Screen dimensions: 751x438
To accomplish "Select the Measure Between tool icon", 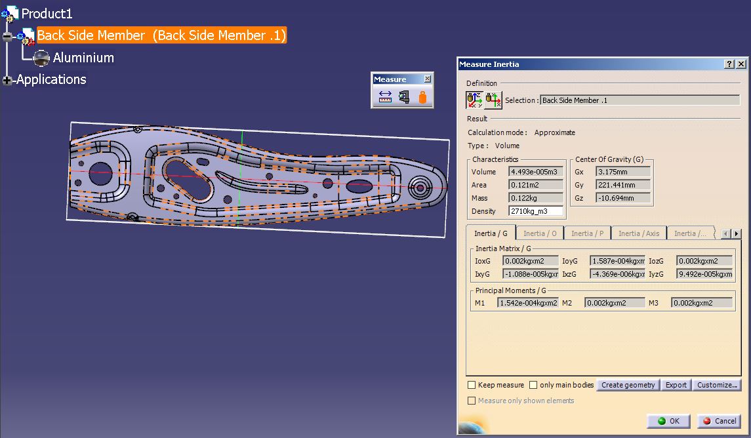I will click(385, 97).
